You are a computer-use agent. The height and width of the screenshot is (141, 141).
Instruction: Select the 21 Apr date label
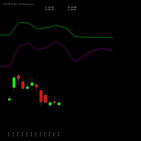click(x=27, y=134)
